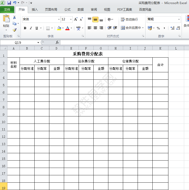Click the fx Insert Function button

[x=57, y=42]
